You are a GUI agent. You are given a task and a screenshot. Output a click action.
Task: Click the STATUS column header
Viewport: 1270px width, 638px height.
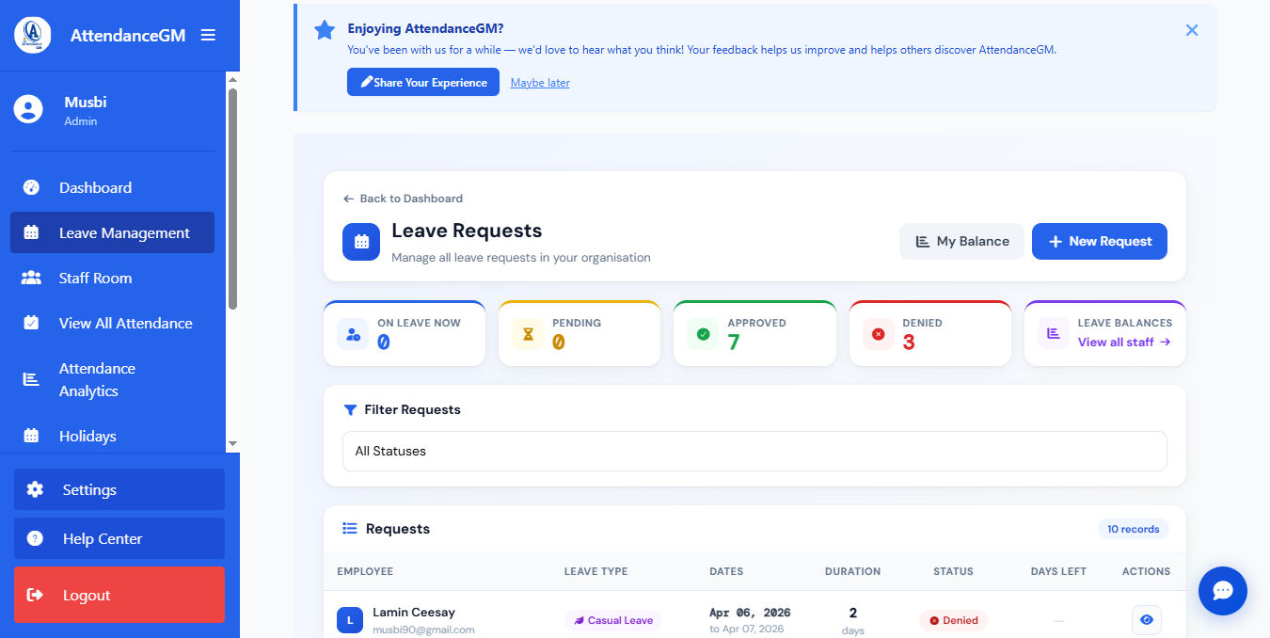[x=953, y=571]
